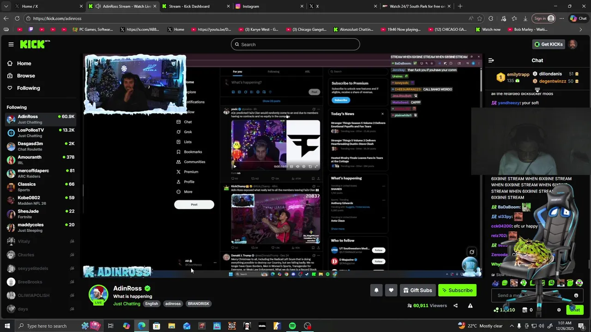The height and width of the screenshot is (332, 591).
Task: Subscribe to the AdinRoss channel
Action: (457, 290)
